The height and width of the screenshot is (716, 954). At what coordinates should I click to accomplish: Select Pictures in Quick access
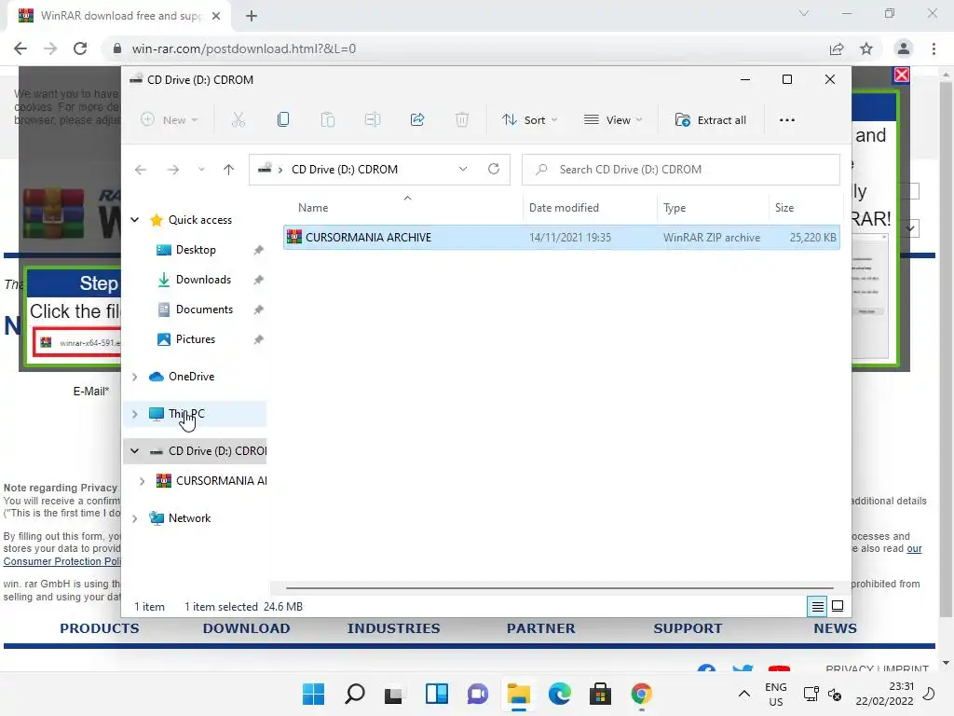[x=196, y=339]
